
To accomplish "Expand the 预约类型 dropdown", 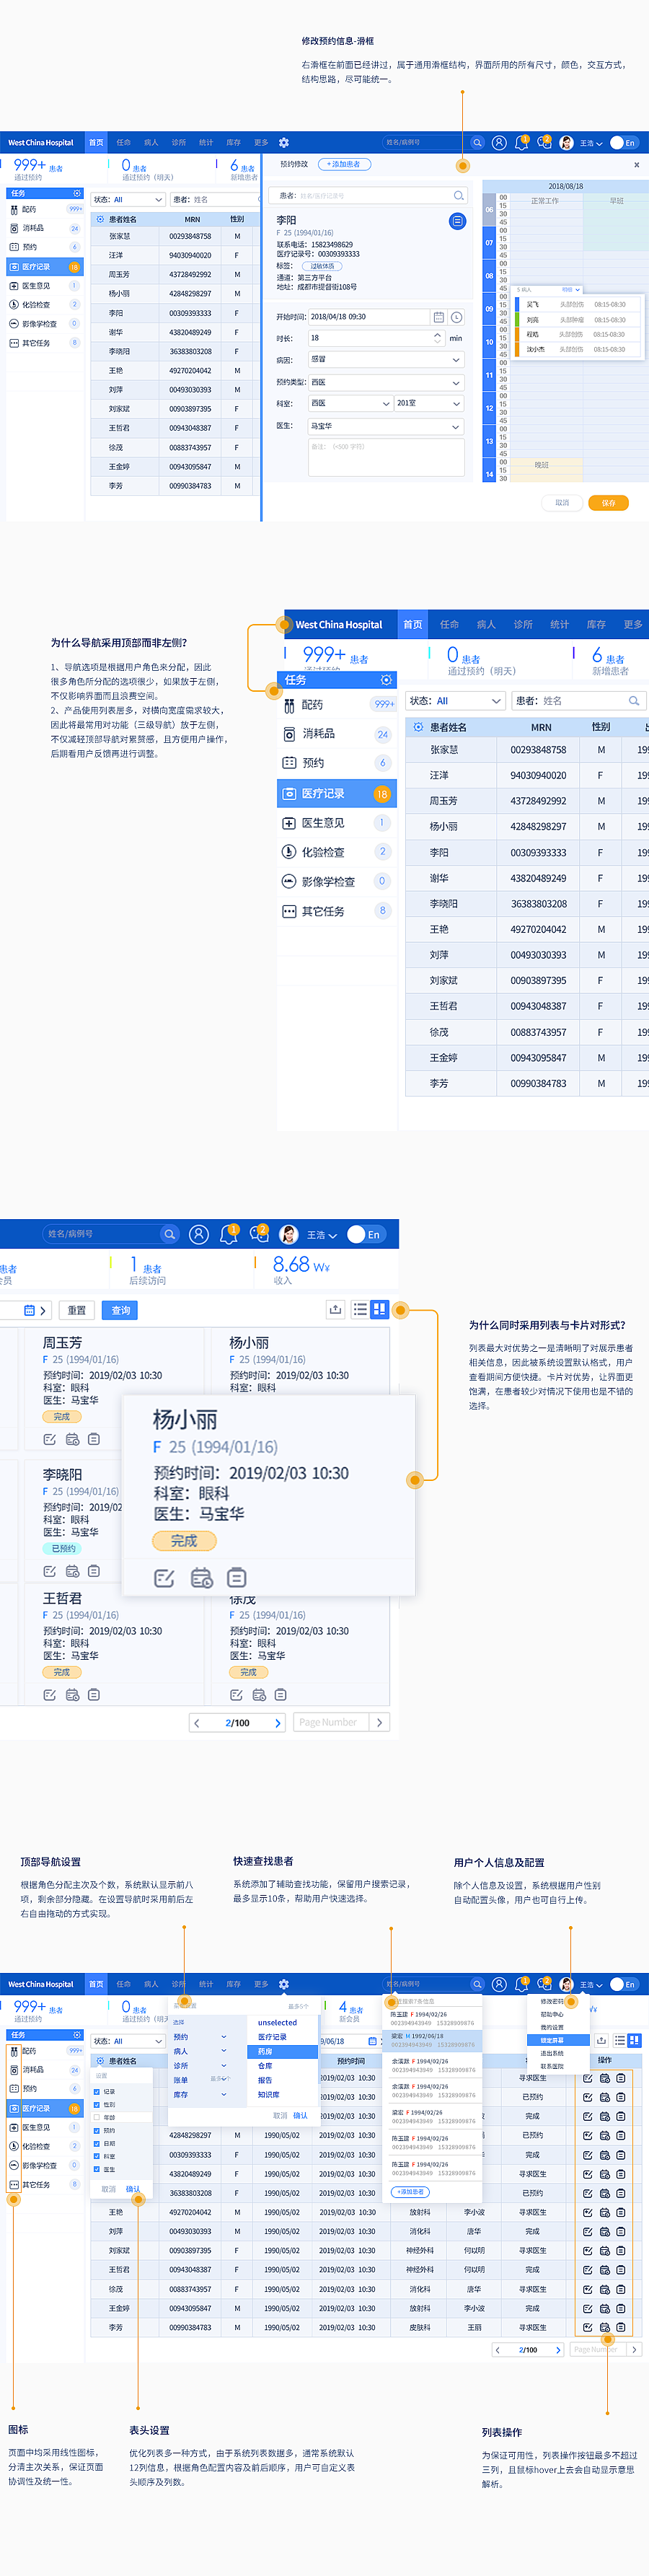I will pos(386,382).
